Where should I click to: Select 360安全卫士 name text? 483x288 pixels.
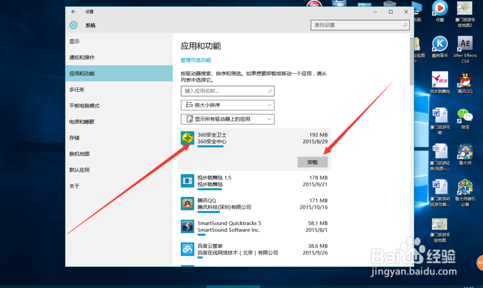(x=212, y=135)
